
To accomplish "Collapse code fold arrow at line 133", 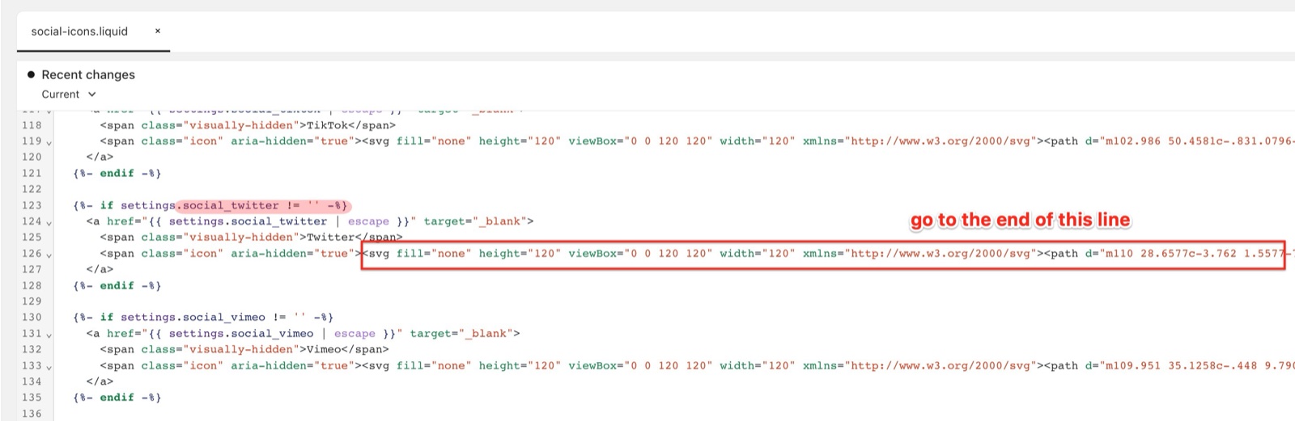I will (49, 368).
